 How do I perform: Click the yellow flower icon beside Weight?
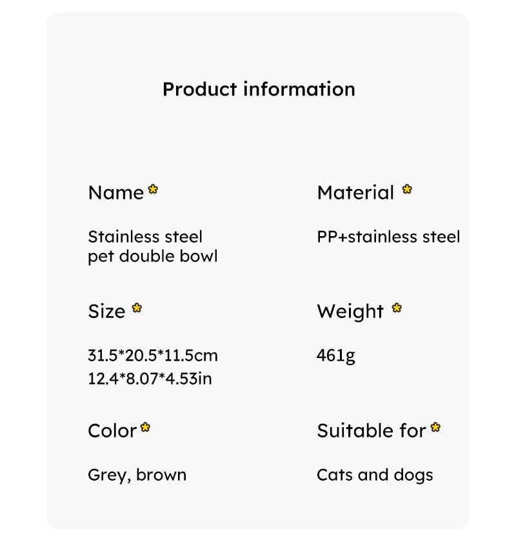tap(397, 308)
